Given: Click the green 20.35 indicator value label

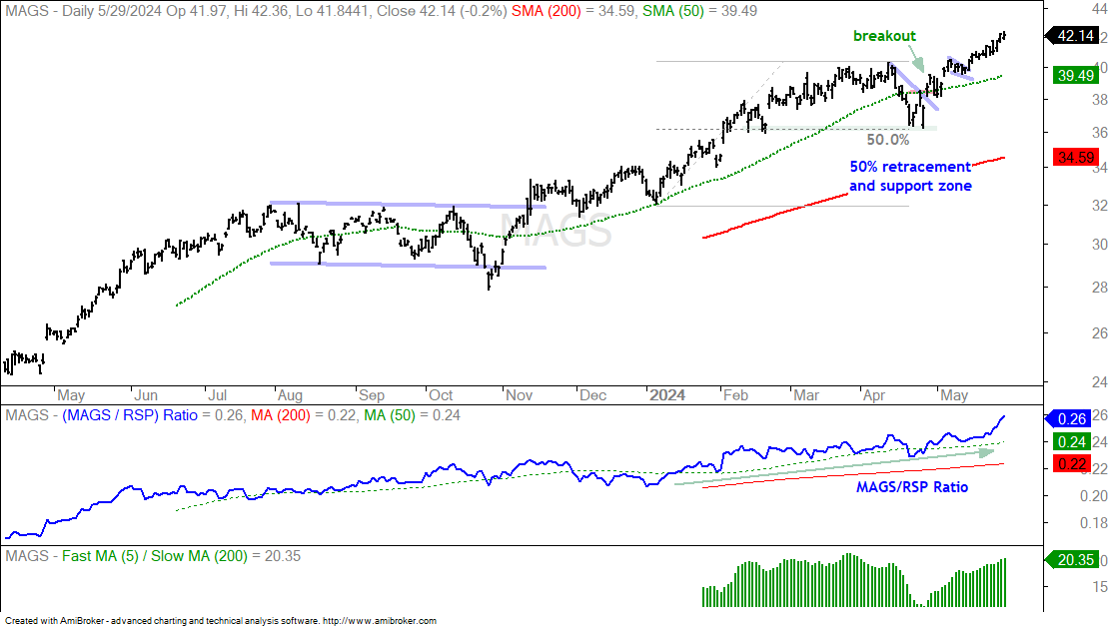Looking at the screenshot, I should [1074, 560].
